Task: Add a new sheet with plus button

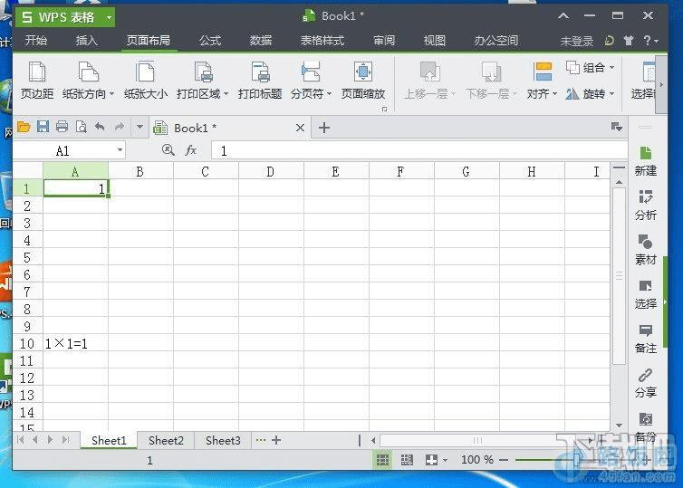Action: coord(276,440)
